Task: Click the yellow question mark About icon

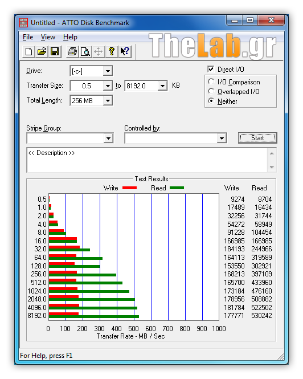Action: pyautogui.click(x=112, y=51)
